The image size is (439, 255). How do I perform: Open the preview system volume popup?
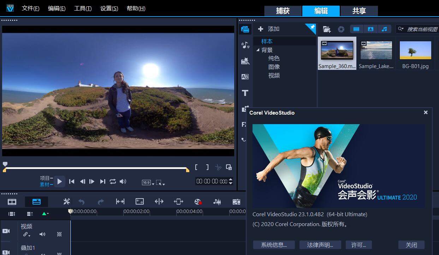pos(123,181)
